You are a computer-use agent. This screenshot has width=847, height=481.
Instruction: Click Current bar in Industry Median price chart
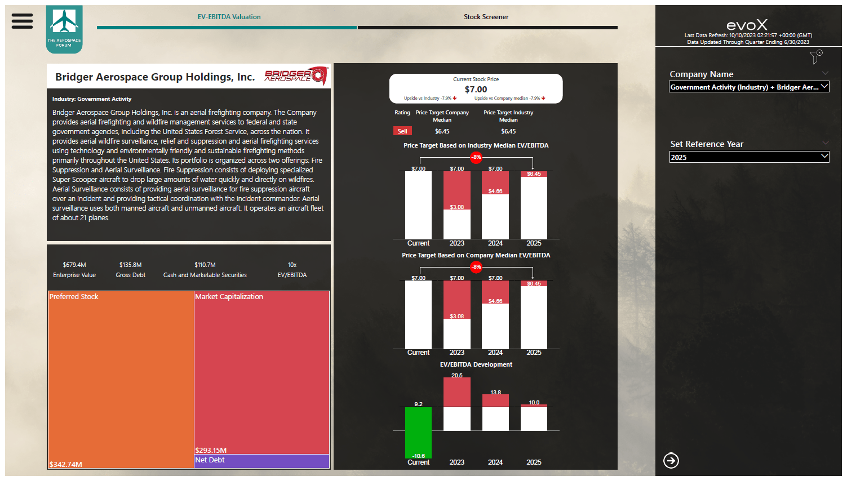418,205
